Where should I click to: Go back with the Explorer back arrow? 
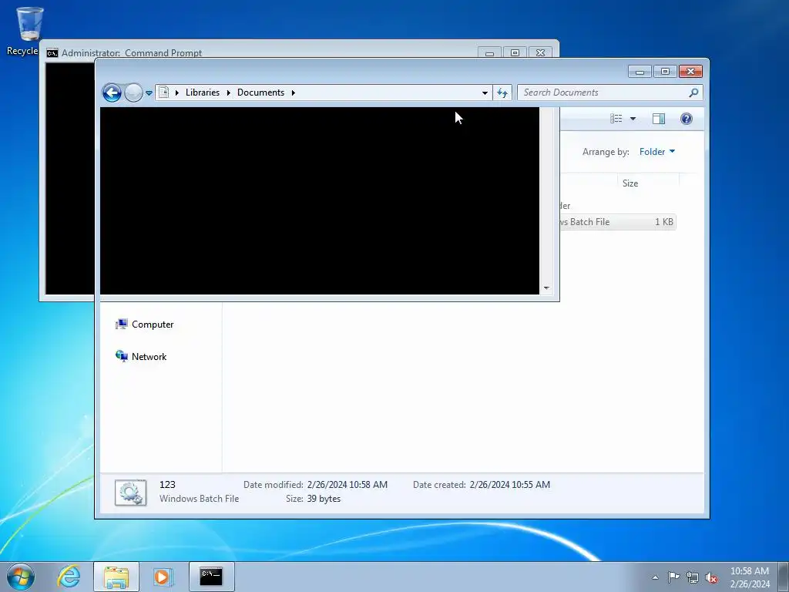pyautogui.click(x=112, y=92)
